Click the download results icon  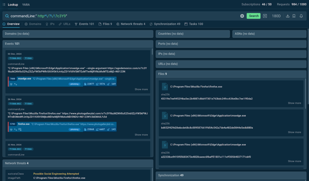288,16
